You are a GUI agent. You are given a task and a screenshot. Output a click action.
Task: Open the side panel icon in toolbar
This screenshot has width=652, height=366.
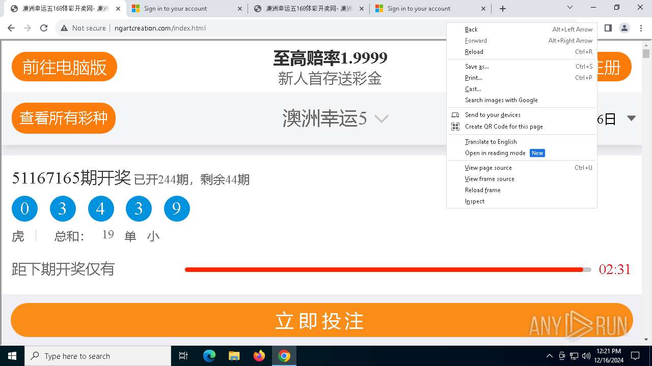608,28
